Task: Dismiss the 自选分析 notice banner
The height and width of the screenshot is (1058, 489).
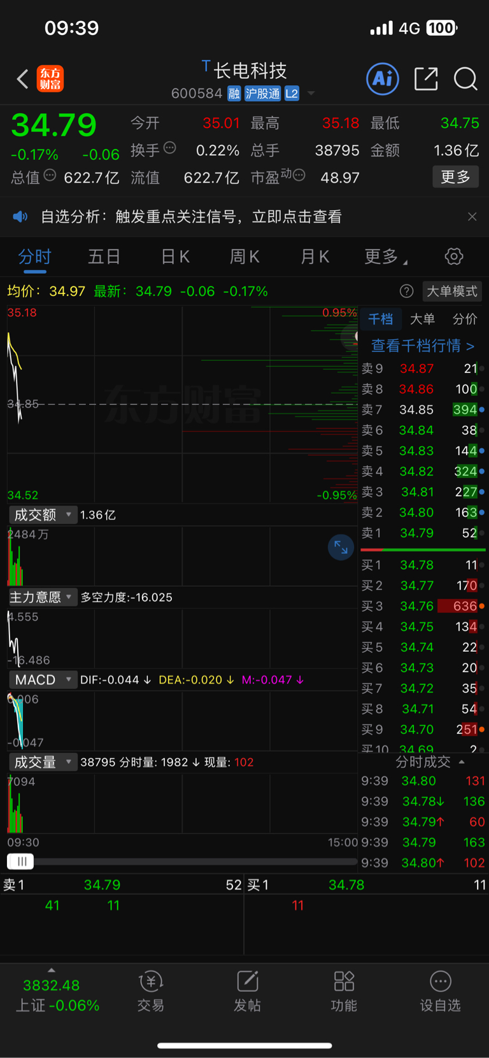Action: tap(472, 216)
